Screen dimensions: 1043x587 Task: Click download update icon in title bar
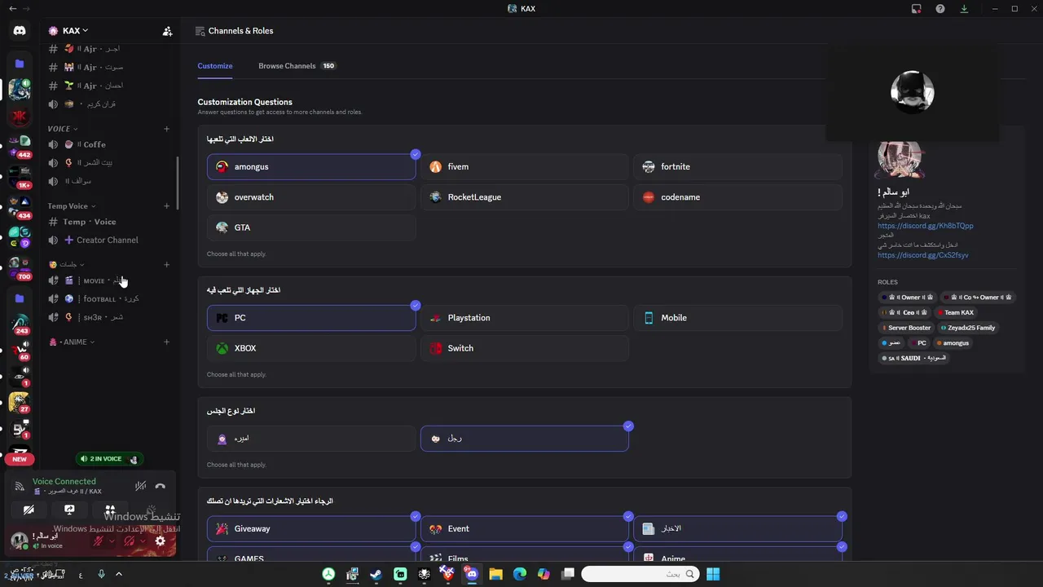tap(964, 9)
